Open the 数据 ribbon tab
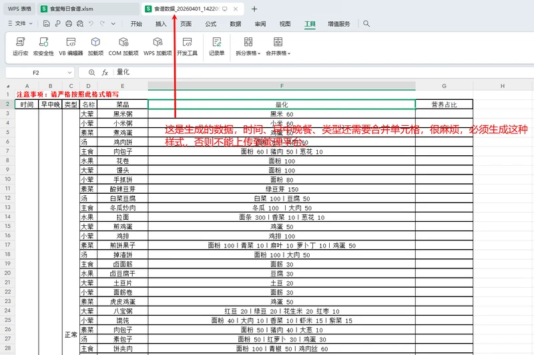This screenshot has height=355, width=534. [x=236, y=24]
